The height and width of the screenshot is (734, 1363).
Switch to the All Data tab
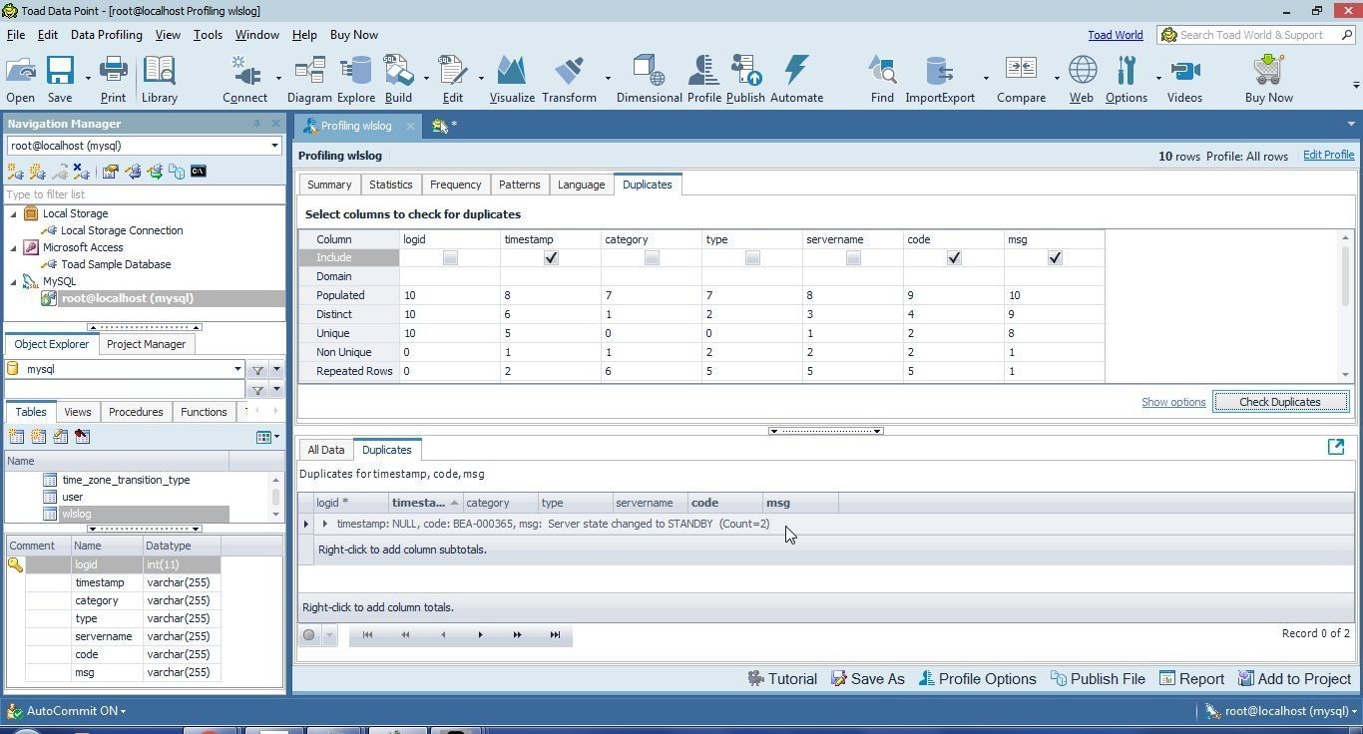tap(325, 450)
